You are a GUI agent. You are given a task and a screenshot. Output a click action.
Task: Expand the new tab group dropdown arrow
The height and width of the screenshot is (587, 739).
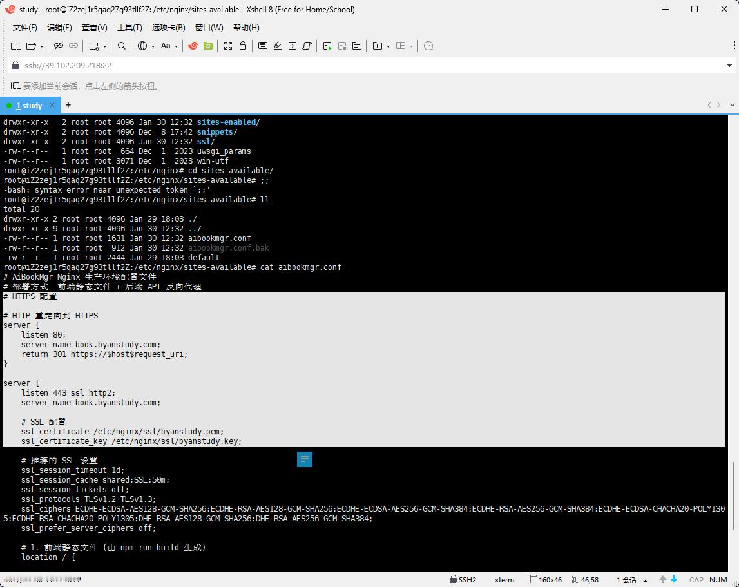[x=388, y=46]
